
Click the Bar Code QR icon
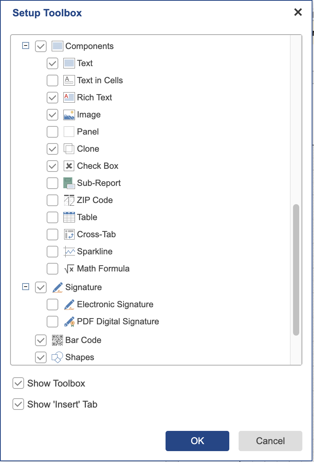tap(57, 340)
